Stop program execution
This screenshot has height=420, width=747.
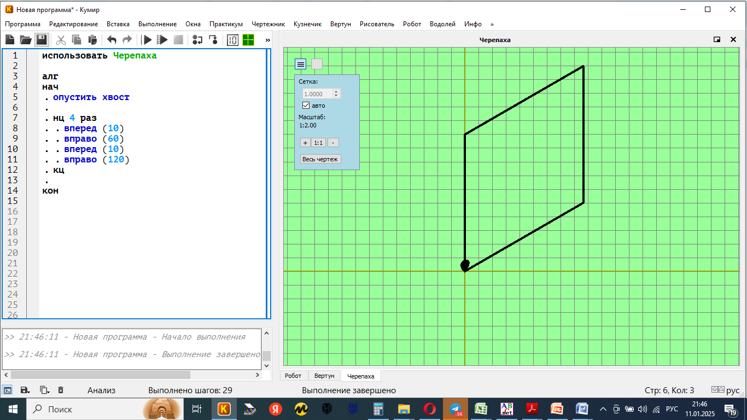(178, 40)
